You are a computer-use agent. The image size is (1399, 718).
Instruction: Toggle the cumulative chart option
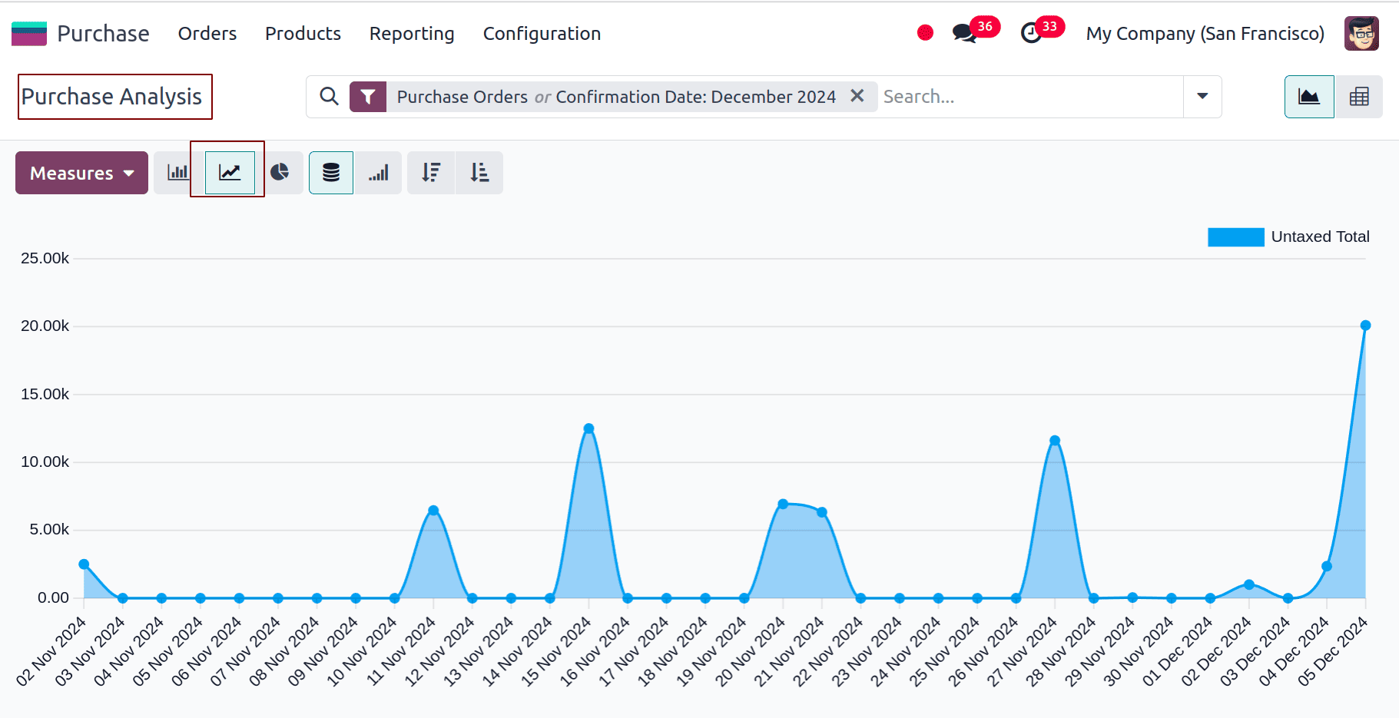click(x=378, y=173)
